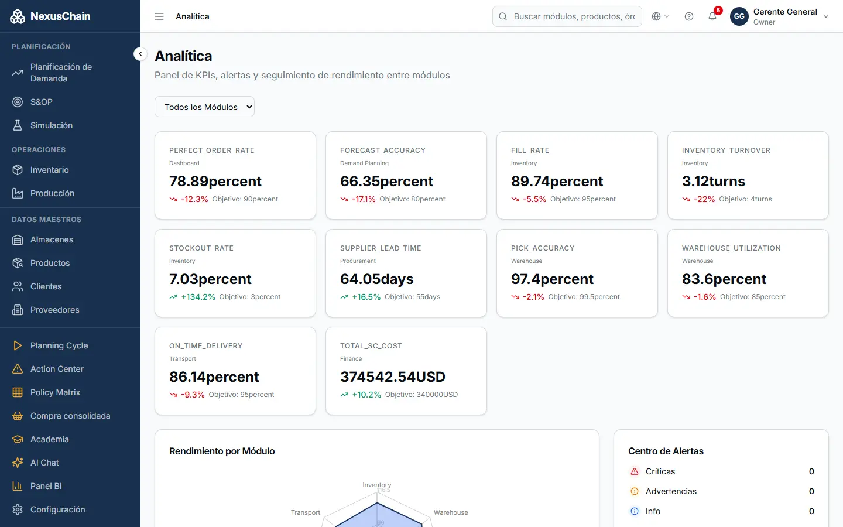The image size is (843, 527).
Task: Click the 374542.54USD value
Action: 393,377
